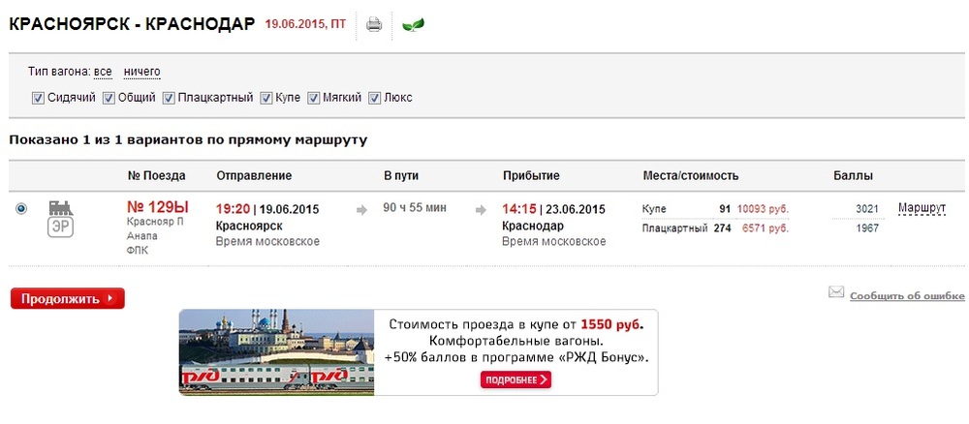This screenshot has height=424, width=969.
Task: Uncheck the Сидячий checkbox
Action: (x=38, y=98)
